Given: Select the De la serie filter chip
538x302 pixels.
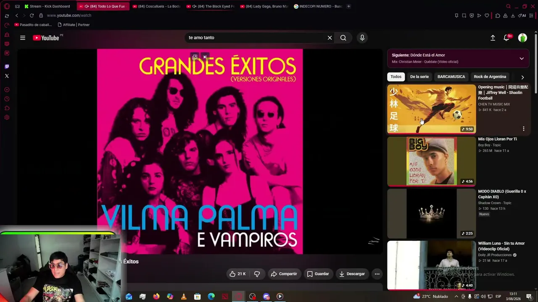Looking at the screenshot, I should [419, 77].
